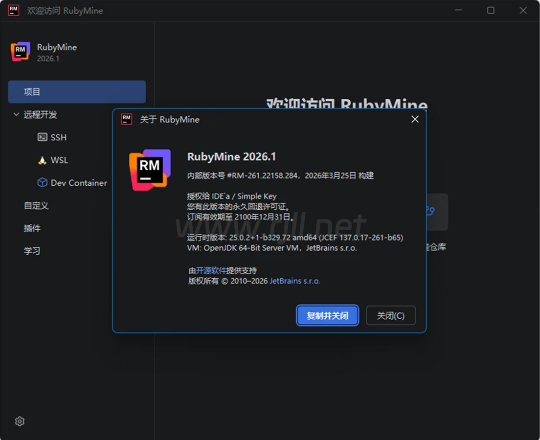Click the partially hidden repository icon behind the dialog

[x=431, y=212]
